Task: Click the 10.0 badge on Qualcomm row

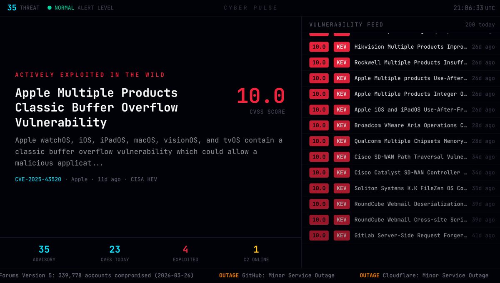Action: (x=319, y=141)
